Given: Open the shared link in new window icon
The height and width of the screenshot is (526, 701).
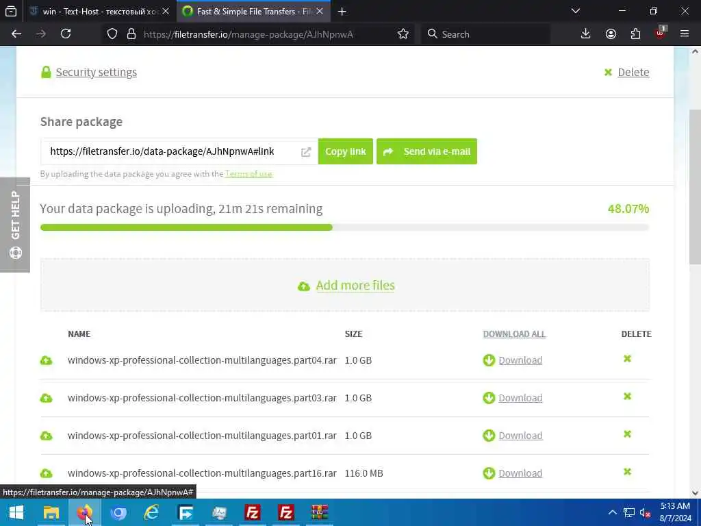Looking at the screenshot, I should click(306, 152).
